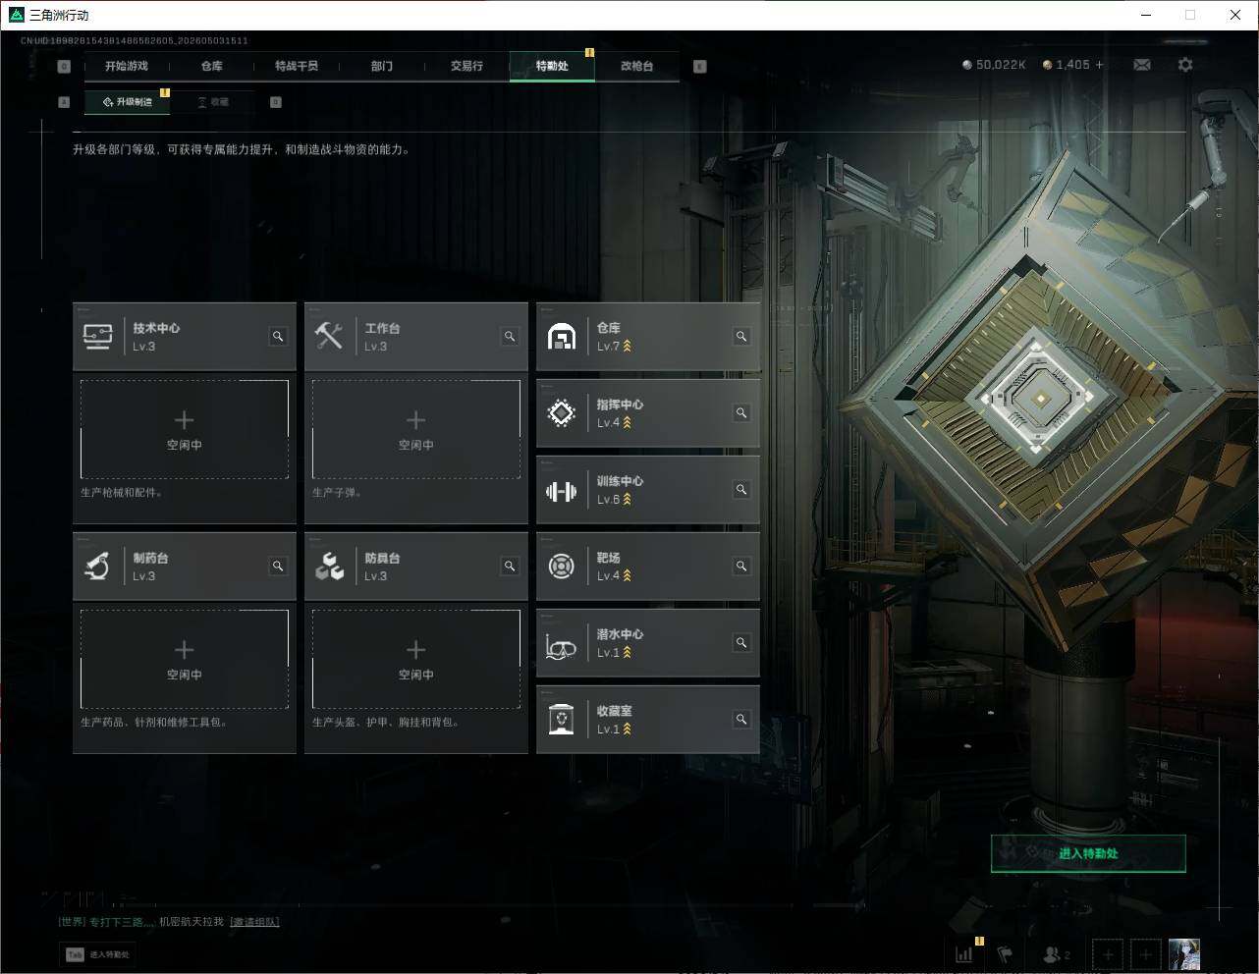
Task: Open the 部门 tab
Action: [382, 66]
